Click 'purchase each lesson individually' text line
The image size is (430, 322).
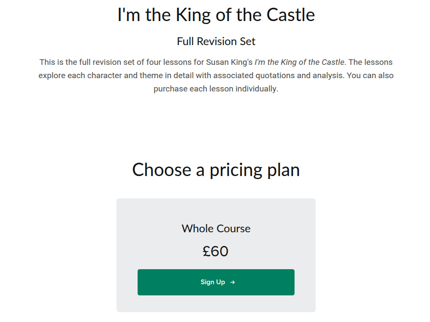(216, 89)
